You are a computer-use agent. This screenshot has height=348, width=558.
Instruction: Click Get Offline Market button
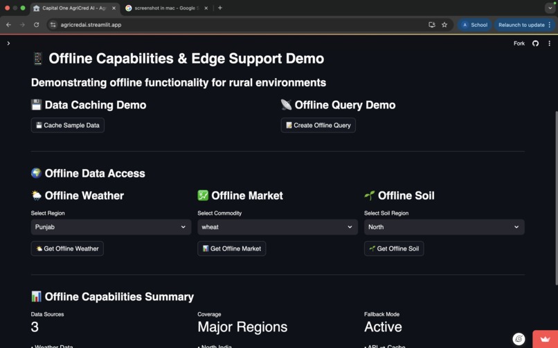(232, 249)
